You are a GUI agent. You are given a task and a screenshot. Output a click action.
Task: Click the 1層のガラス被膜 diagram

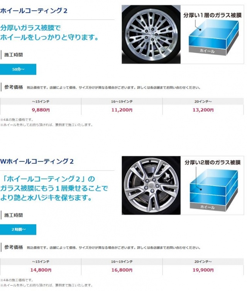point(212,34)
